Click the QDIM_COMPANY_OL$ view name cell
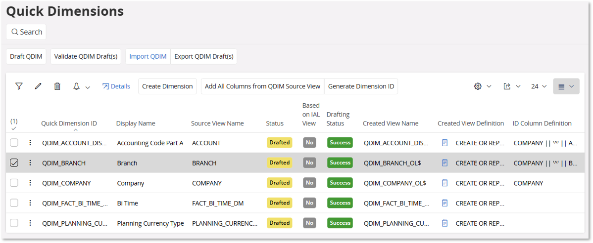Viewport: 593px width, 243px height. (395, 183)
